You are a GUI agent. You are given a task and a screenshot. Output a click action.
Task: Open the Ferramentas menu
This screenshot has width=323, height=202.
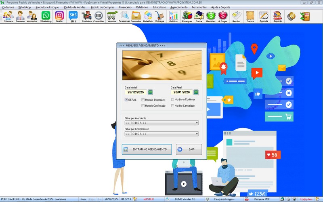pos(199,7)
